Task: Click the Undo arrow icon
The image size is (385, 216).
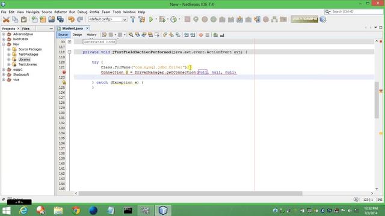Action: [71, 19]
